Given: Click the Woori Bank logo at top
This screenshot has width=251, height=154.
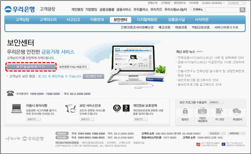Looking at the screenshot, I should (x=20, y=9).
